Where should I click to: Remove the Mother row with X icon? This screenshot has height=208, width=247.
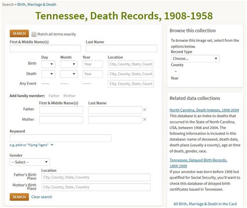coord(144,120)
